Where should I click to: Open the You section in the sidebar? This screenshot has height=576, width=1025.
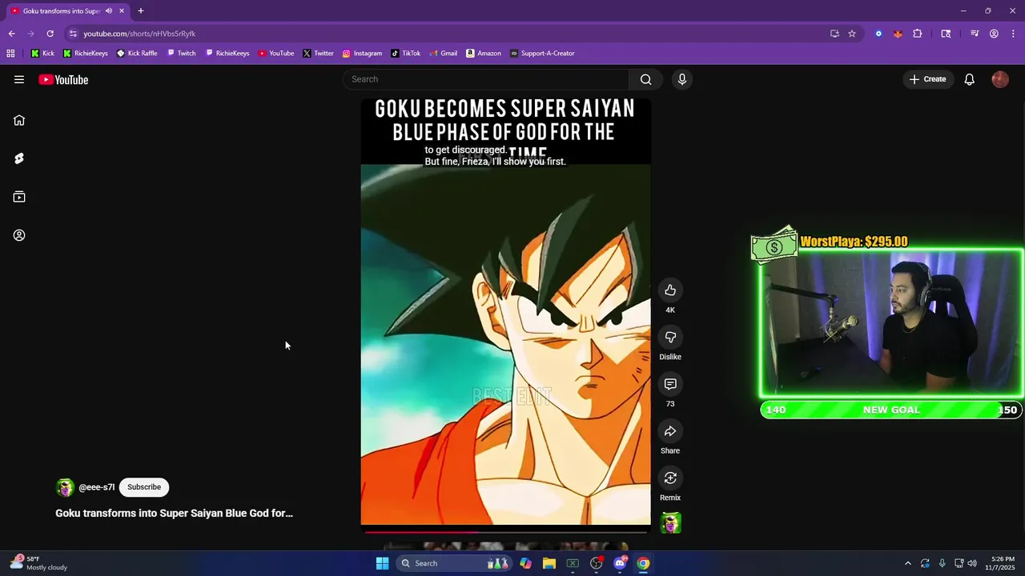pyautogui.click(x=19, y=235)
